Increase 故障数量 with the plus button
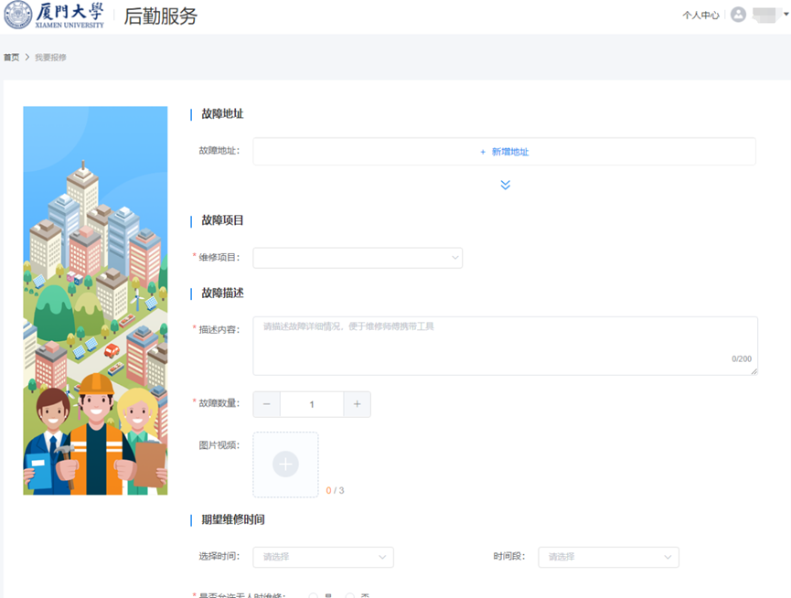 click(x=357, y=404)
